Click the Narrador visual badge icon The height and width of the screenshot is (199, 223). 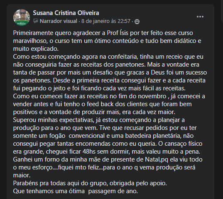36,21
